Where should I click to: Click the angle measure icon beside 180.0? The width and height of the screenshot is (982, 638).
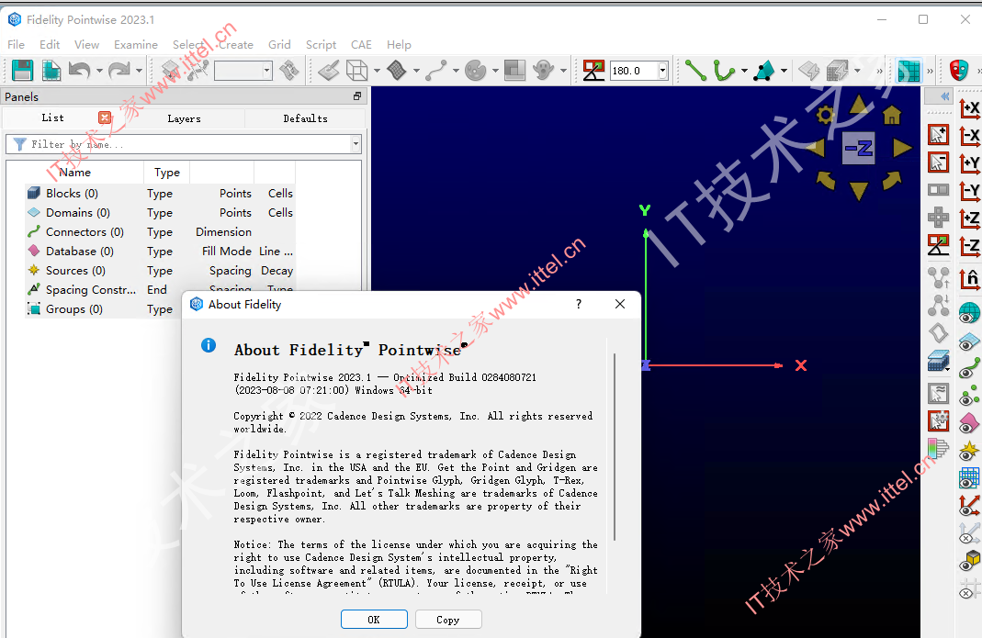point(593,70)
